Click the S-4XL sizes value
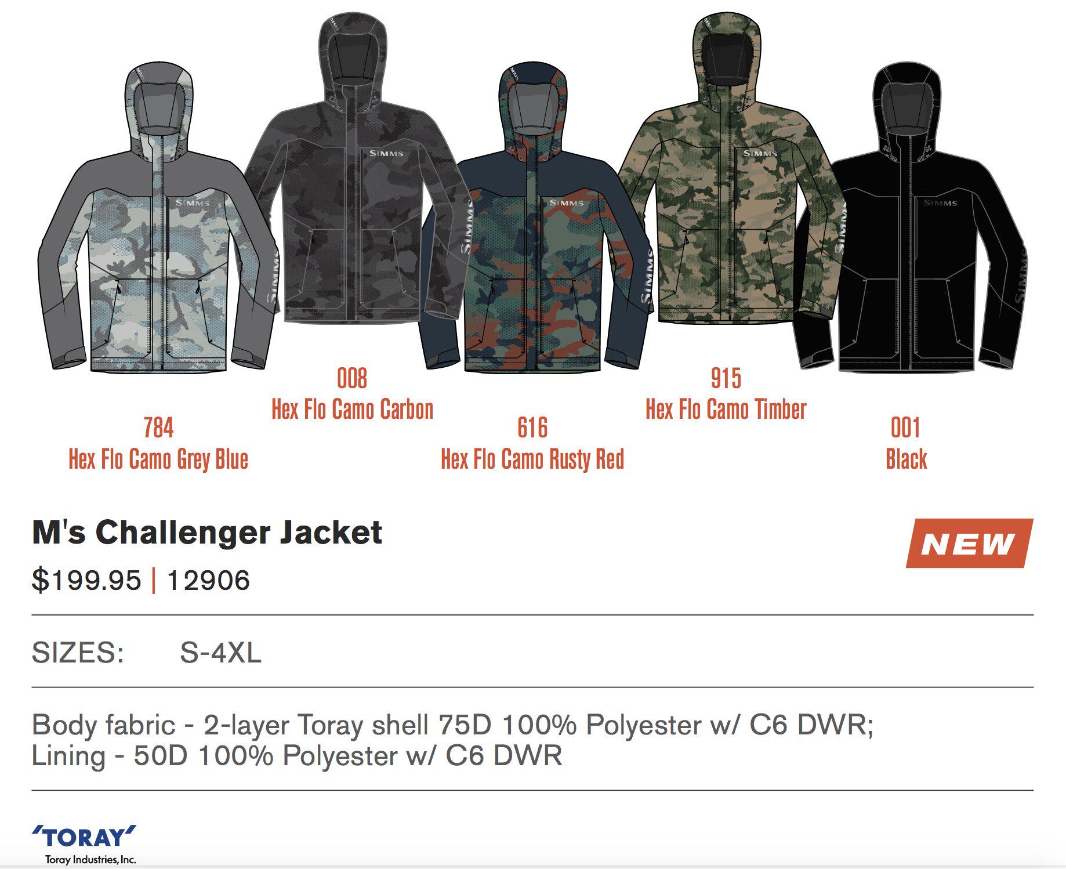 click(x=220, y=653)
